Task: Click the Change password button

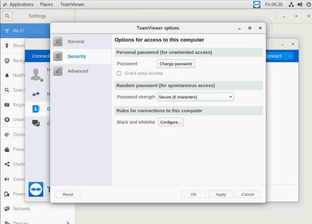Action: coord(176,64)
